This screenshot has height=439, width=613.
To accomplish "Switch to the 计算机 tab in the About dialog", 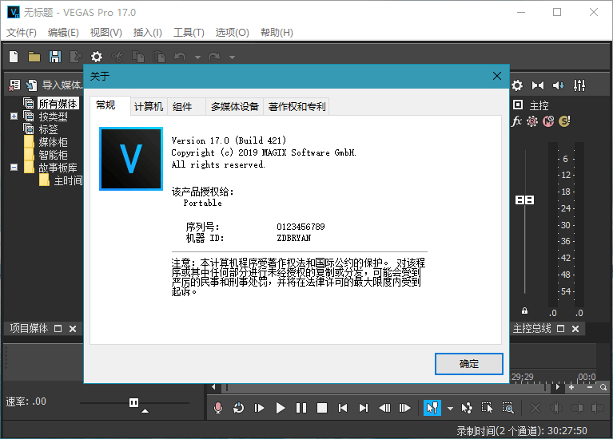I will (149, 107).
